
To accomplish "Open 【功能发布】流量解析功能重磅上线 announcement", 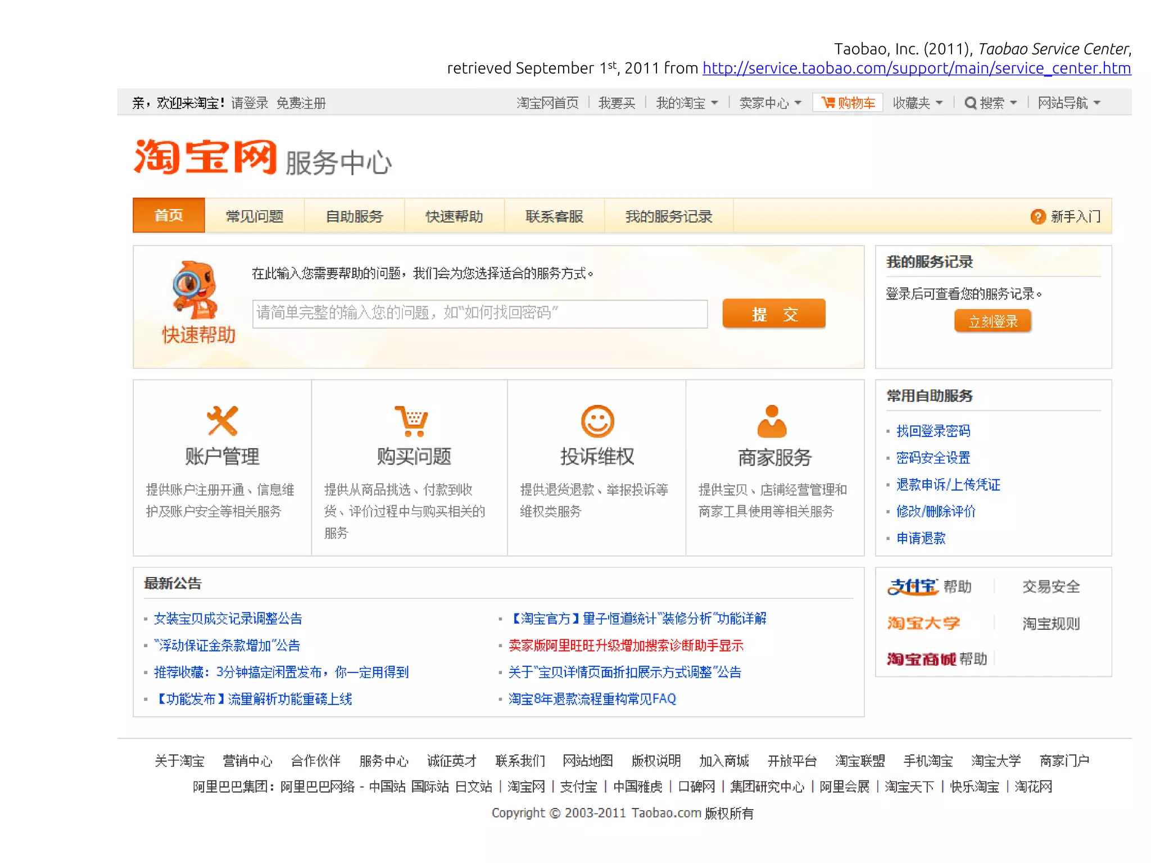I will pos(253,699).
